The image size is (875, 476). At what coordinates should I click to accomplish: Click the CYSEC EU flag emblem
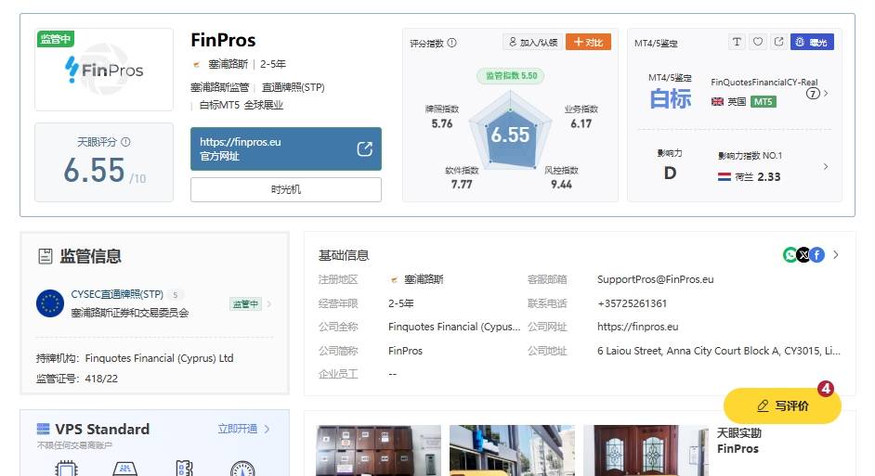(x=50, y=303)
